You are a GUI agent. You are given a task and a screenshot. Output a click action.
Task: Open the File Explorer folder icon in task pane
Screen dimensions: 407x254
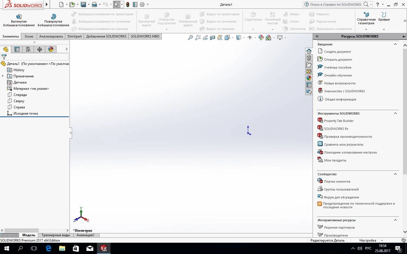[x=309, y=65]
